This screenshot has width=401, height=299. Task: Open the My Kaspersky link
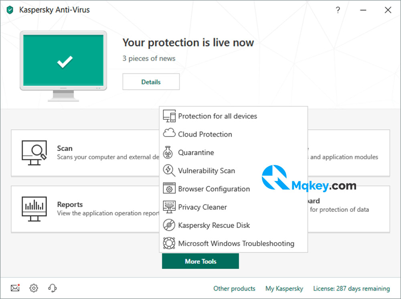pos(284,289)
